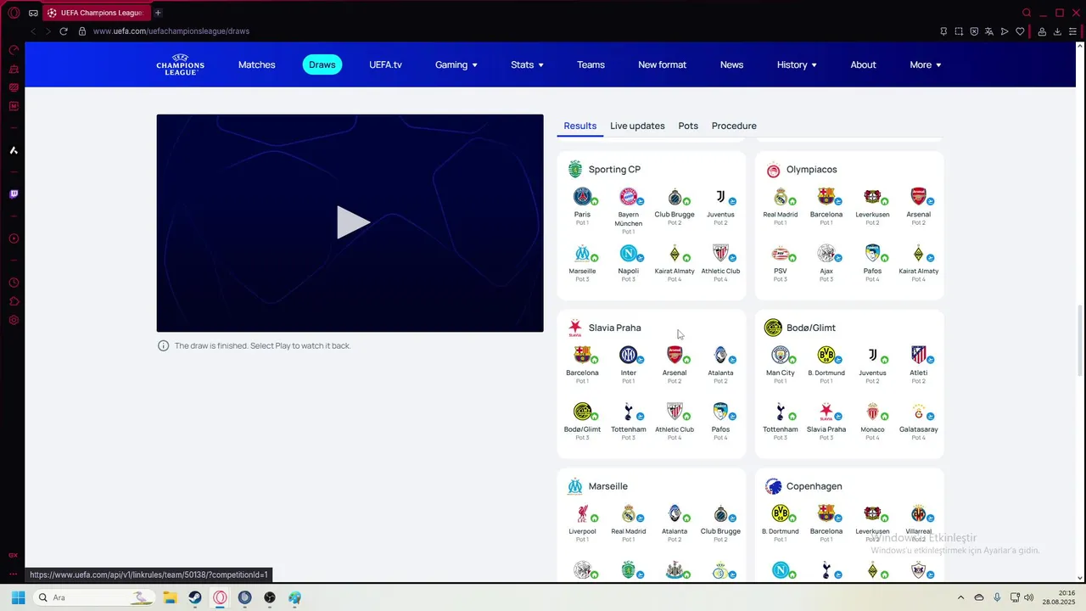Open a new tab with plus button

[x=158, y=13]
